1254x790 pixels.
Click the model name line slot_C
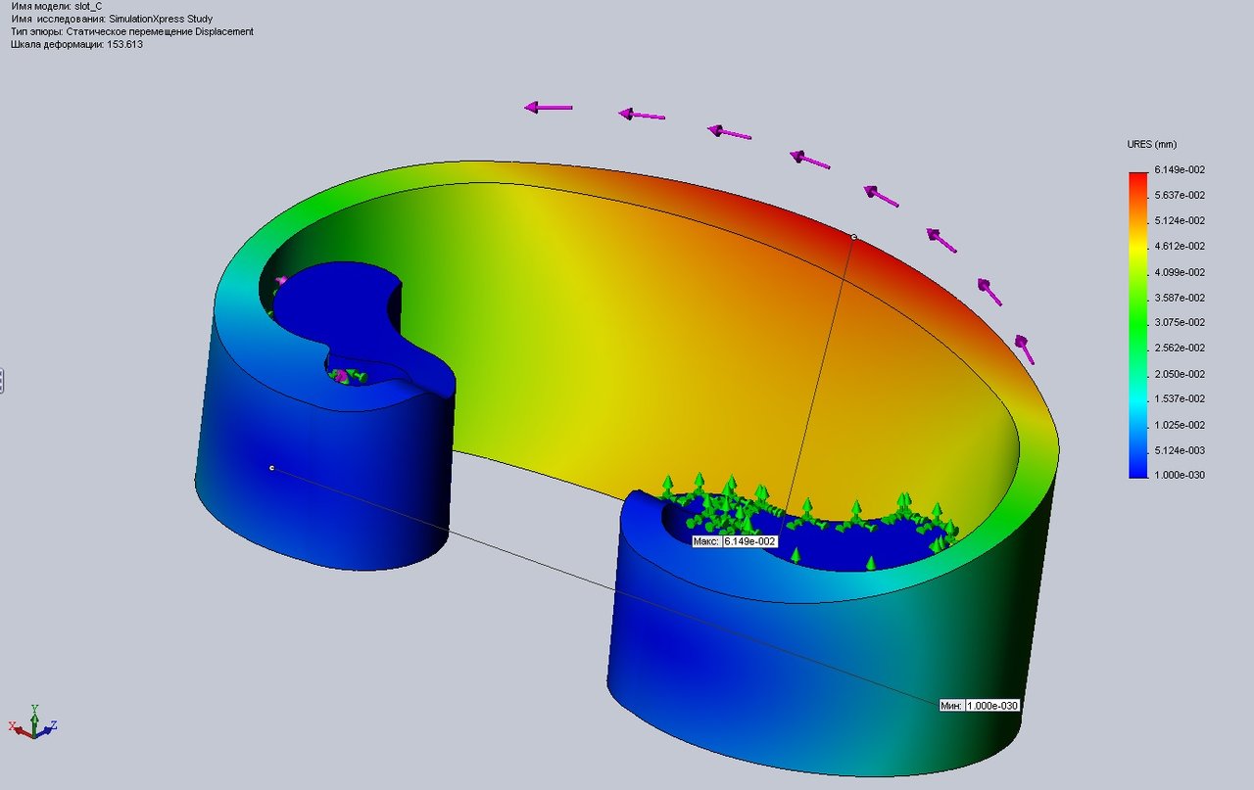pyautogui.click(x=56, y=6)
